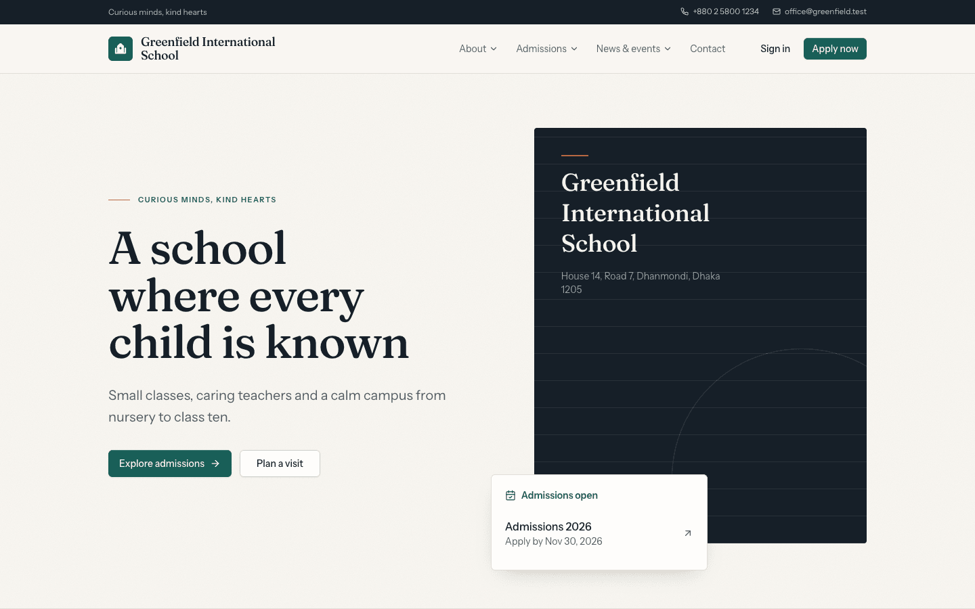Click the Greenfield International School header name
Viewport: 975px width, 609px height.
(208, 49)
